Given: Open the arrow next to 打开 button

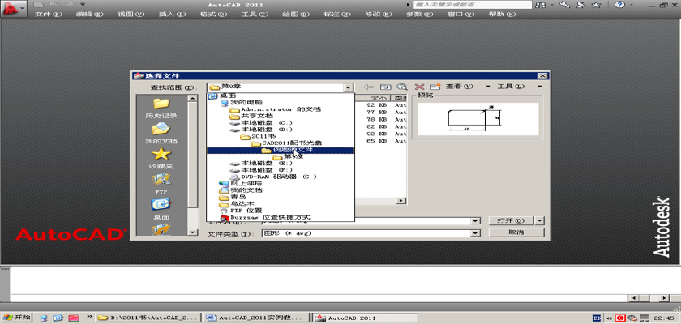Looking at the screenshot, I should 540,221.
